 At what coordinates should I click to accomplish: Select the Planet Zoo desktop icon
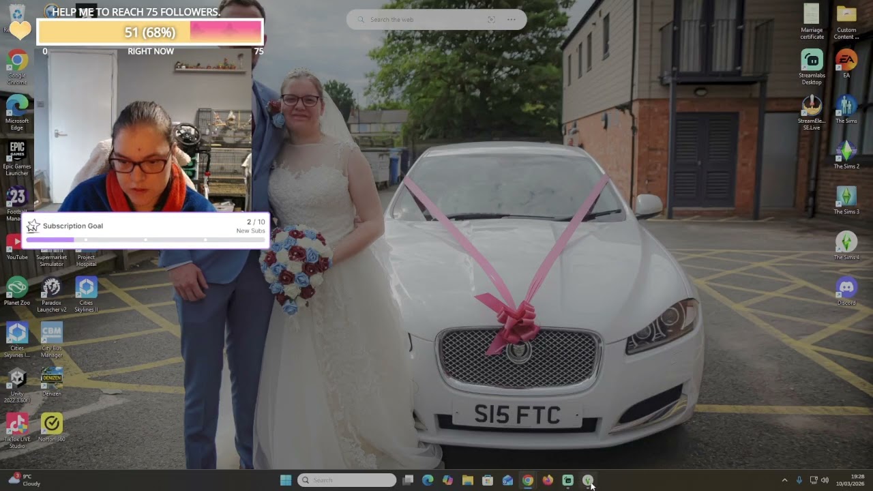(x=17, y=292)
